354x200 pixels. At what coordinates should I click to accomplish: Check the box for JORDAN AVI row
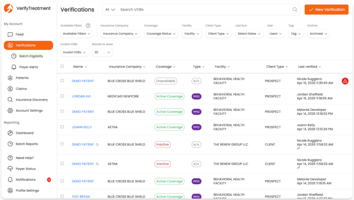point(62,96)
